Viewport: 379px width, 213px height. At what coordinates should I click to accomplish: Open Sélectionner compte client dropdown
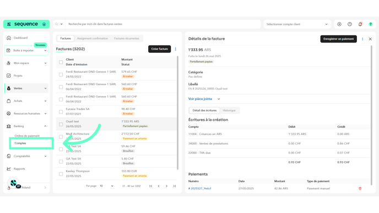(x=297, y=24)
